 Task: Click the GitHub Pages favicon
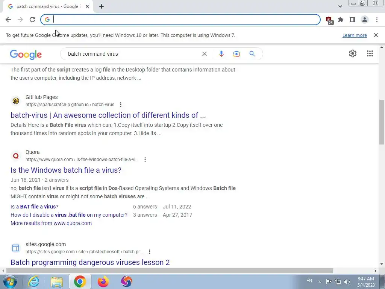(16, 101)
